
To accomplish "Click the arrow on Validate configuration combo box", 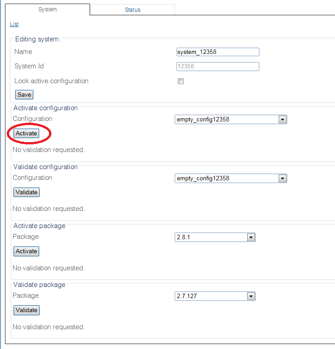I will [x=282, y=179].
